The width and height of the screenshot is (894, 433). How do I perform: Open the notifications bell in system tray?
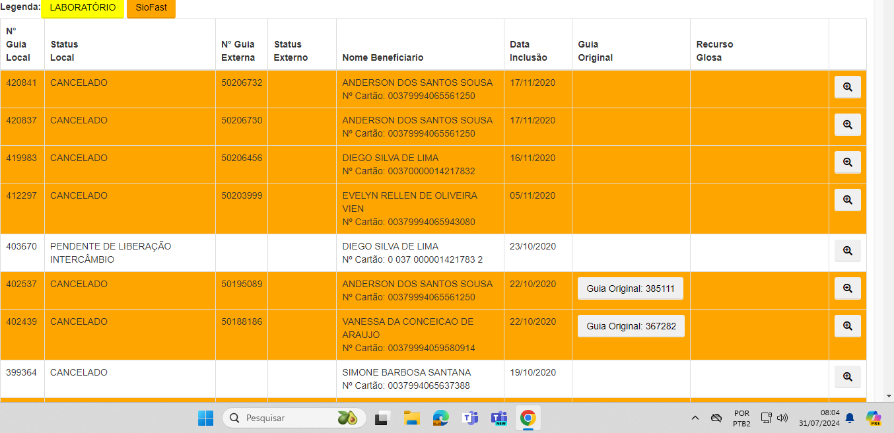click(850, 418)
